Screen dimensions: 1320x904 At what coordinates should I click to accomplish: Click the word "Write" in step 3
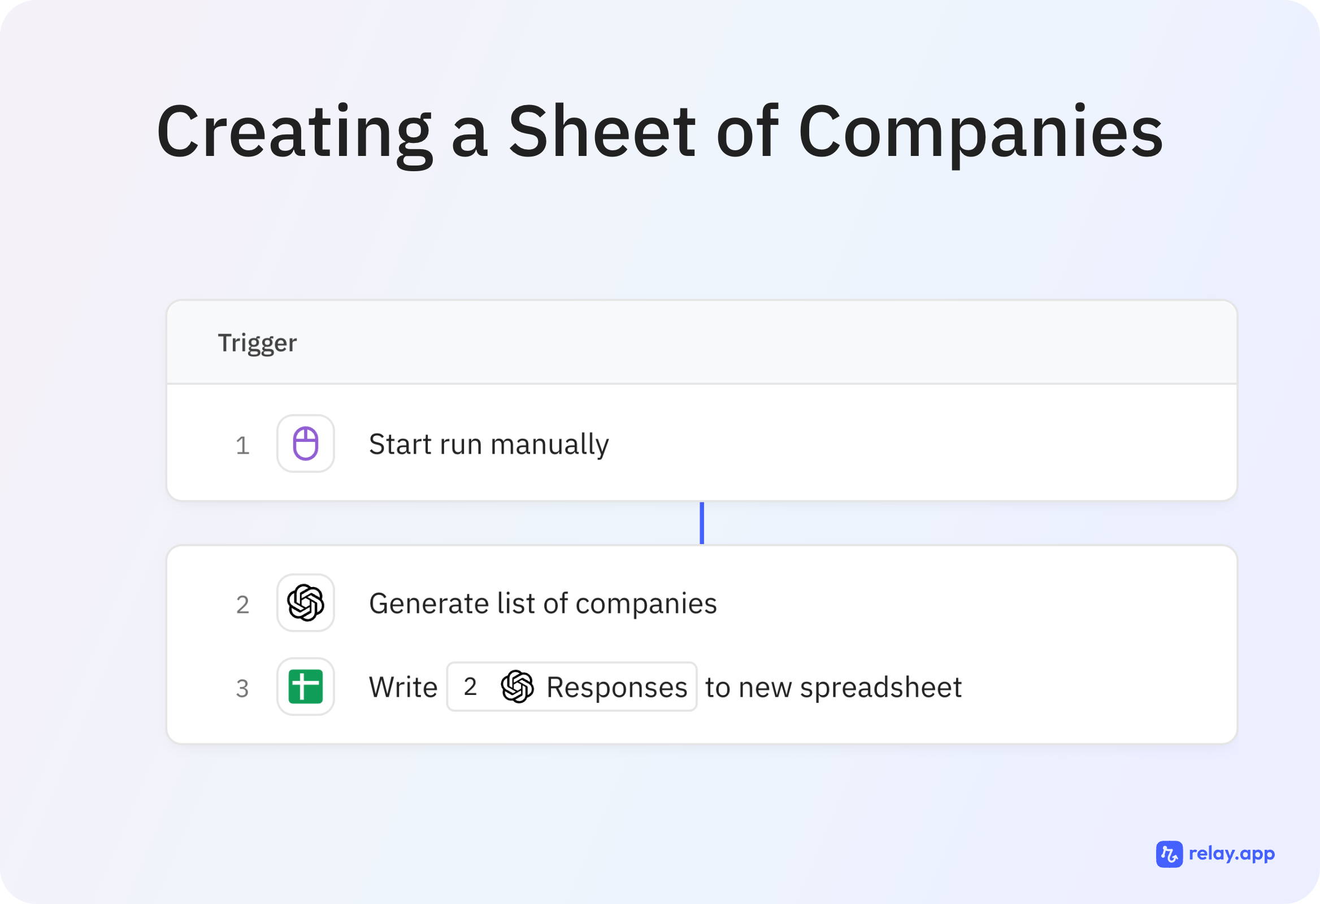[x=403, y=687]
